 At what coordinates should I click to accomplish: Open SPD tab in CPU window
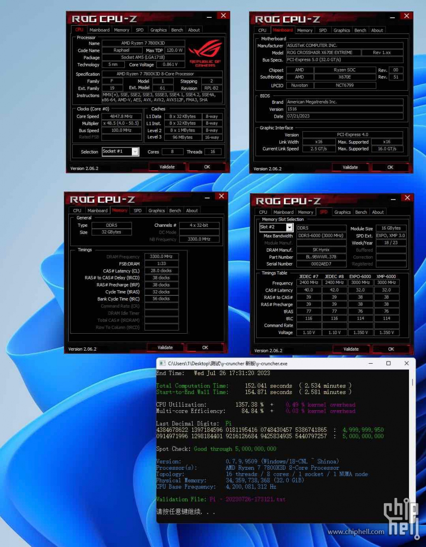pos(140,30)
